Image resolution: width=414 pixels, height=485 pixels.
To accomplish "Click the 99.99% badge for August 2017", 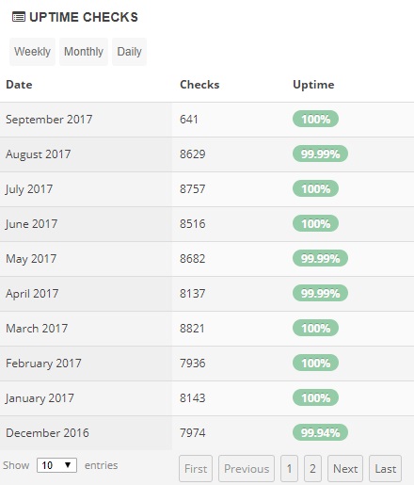I will point(320,154).
